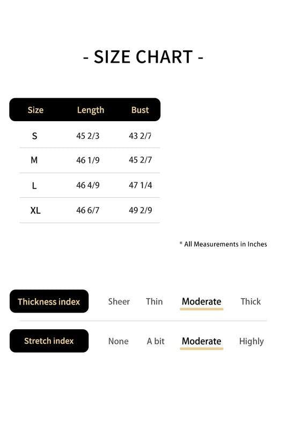Click the Thickness index label
Image resolution: width=286 pixels, height=429 pixels.
[x=49, y=301]
